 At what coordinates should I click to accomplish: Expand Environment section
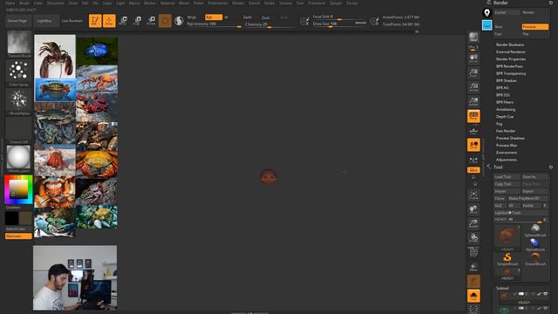tap(507, 153)
